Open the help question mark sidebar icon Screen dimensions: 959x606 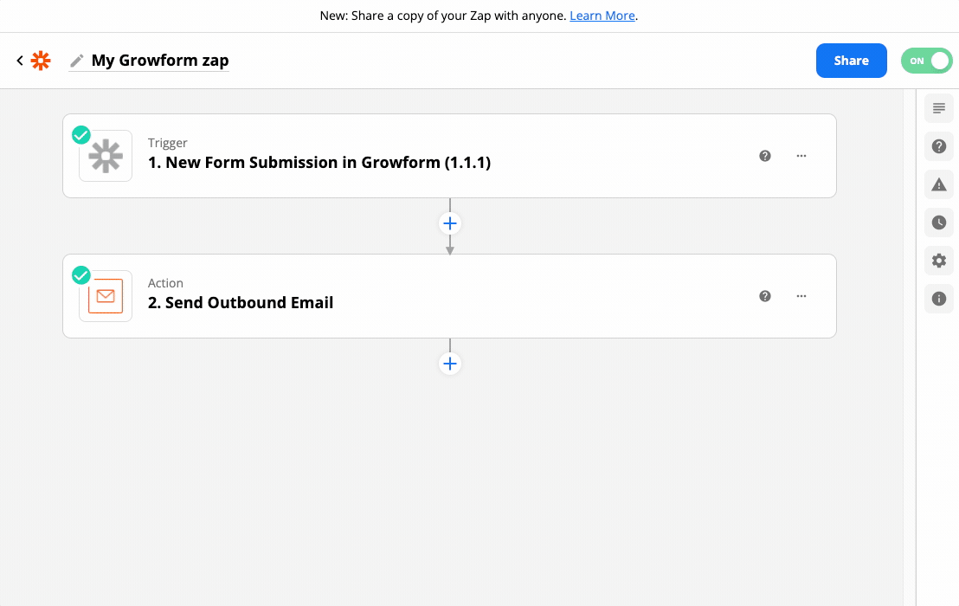tap(939, 146)
